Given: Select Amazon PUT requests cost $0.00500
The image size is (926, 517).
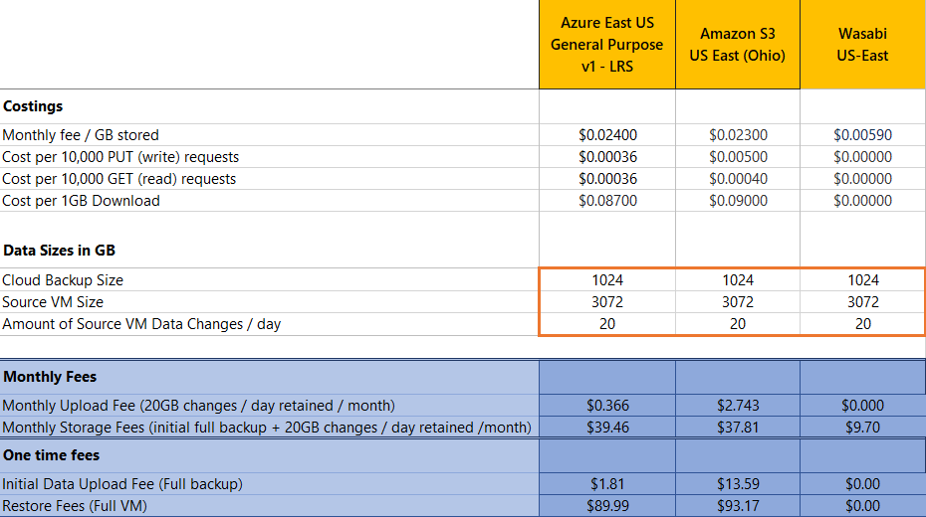Looking at the screenshot, I should 738,157.
